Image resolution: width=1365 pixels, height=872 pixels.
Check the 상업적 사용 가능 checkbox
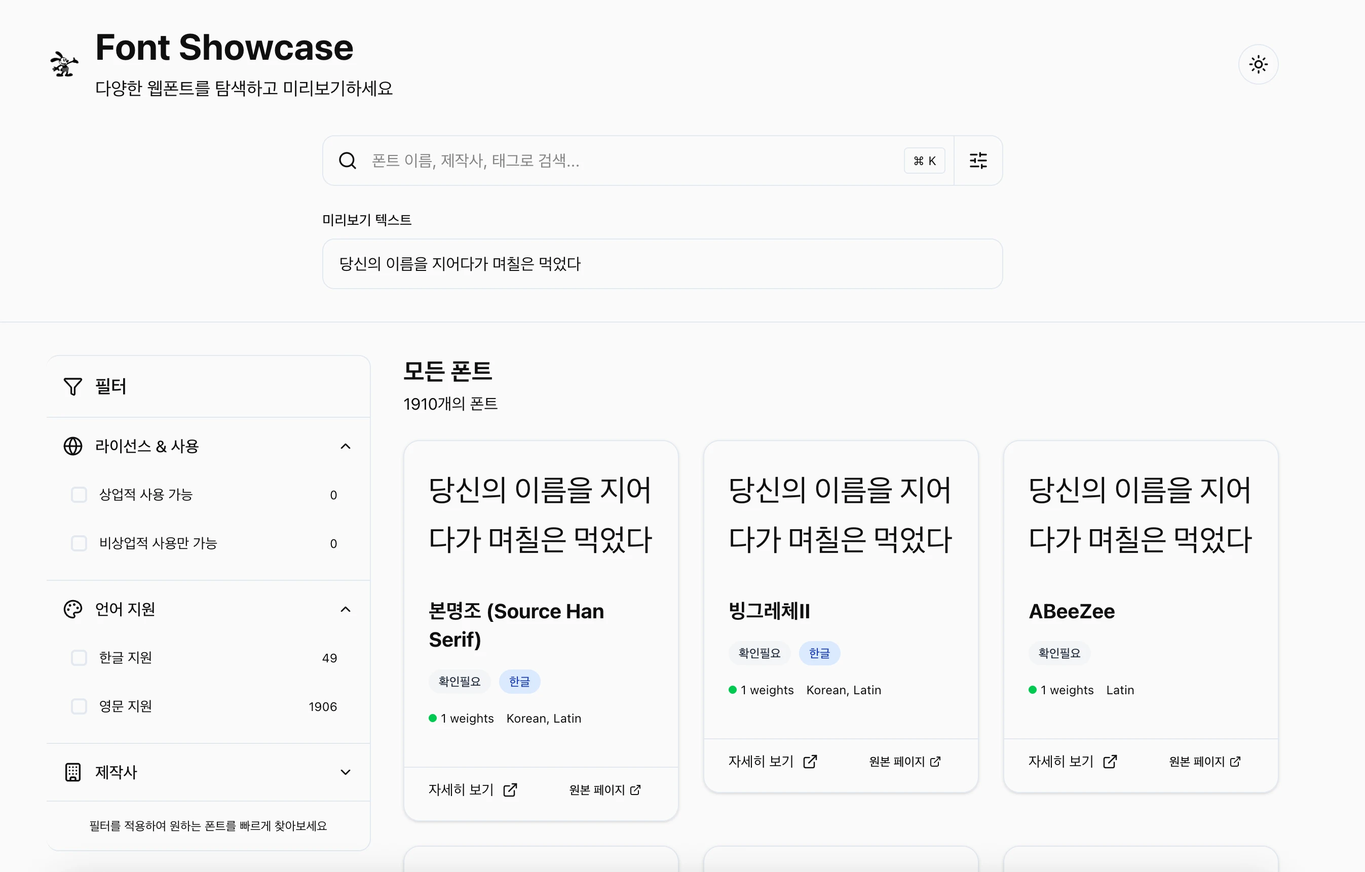pos(79,495)
